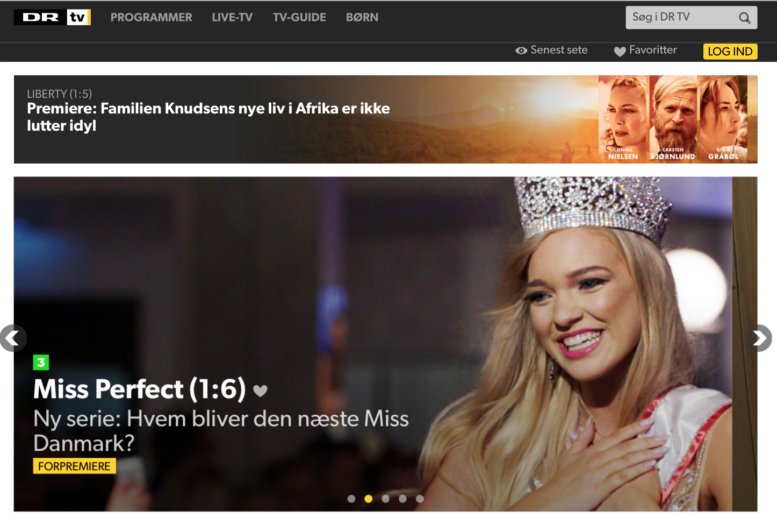
Task: Open the BØRN section
Action: click(x=362, y=18)
